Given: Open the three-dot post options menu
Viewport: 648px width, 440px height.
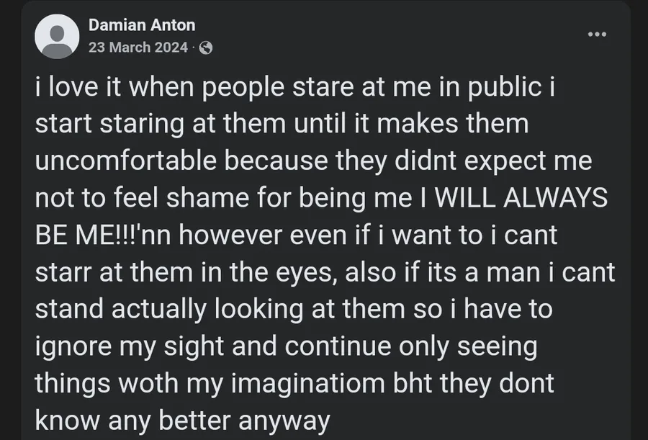Looking at the screenshot, I should (x=597, y=35).
